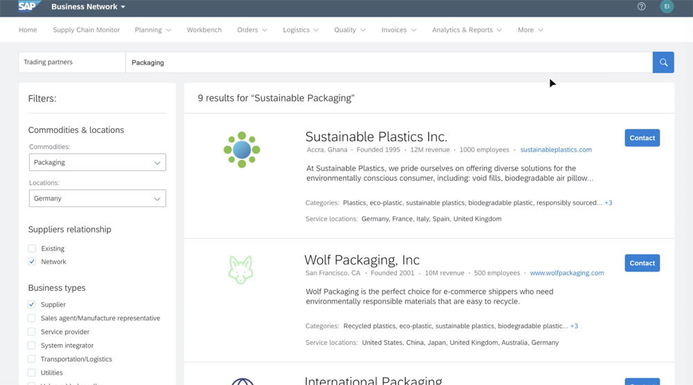693x385 pixels.
Task: Click the 'Business types' heading
Action: (x=57, y=288)
